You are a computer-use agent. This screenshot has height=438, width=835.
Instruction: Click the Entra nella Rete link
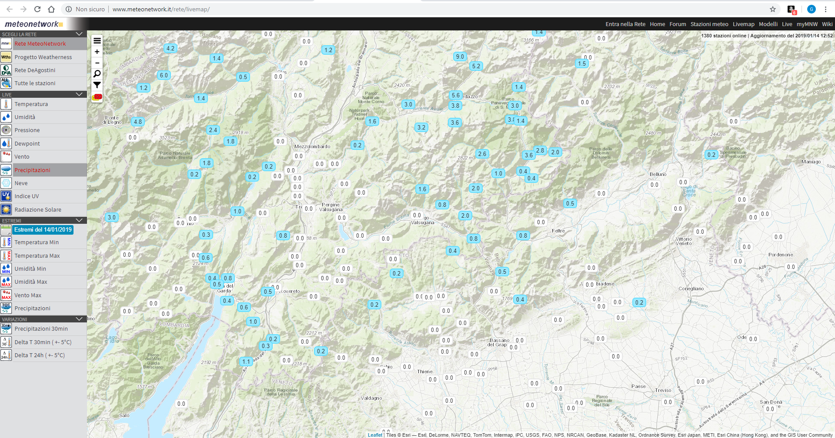pos(625,24)
